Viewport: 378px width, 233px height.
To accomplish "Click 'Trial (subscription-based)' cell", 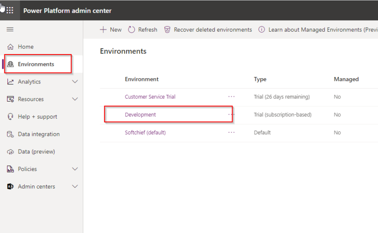I will (283, 115).
